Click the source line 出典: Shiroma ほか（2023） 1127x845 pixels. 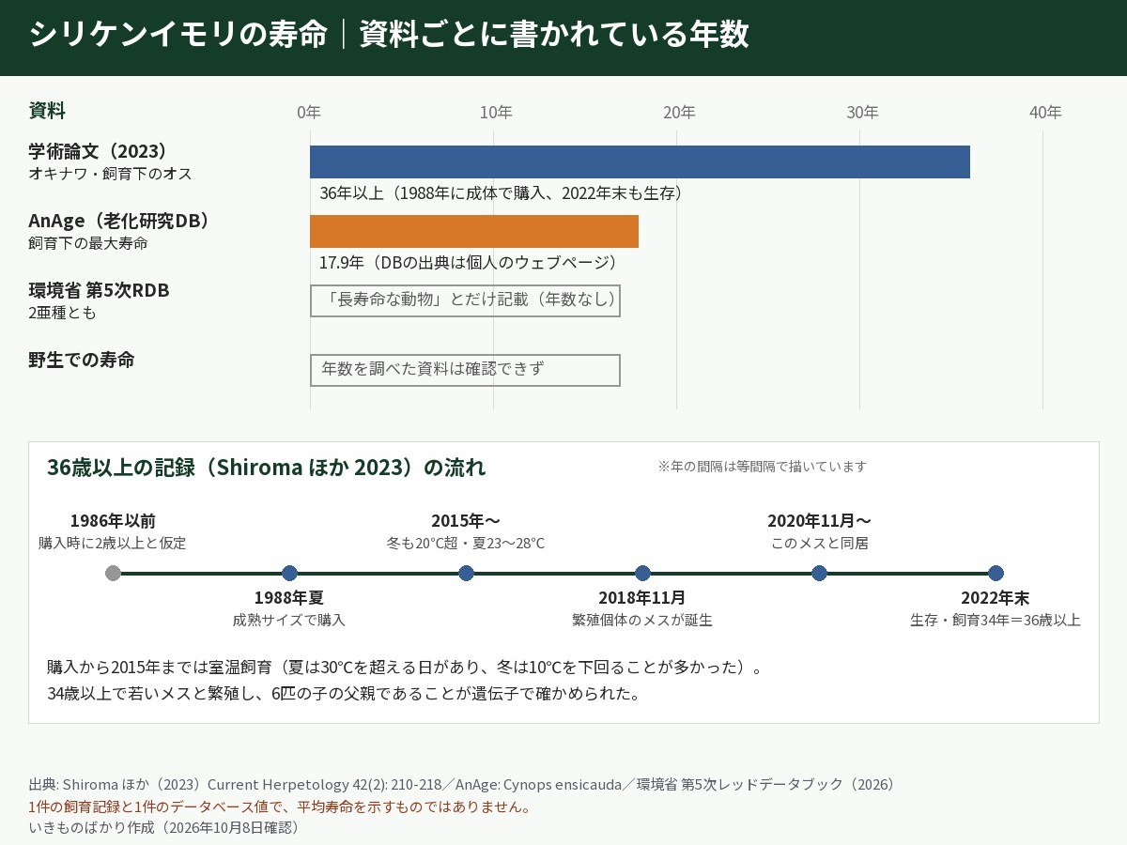tap(462, 784)
